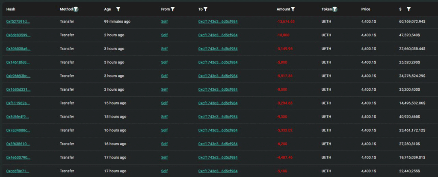Filter by Amount using funnel icon
Screen dimensions: 438x177
(293, 9)
